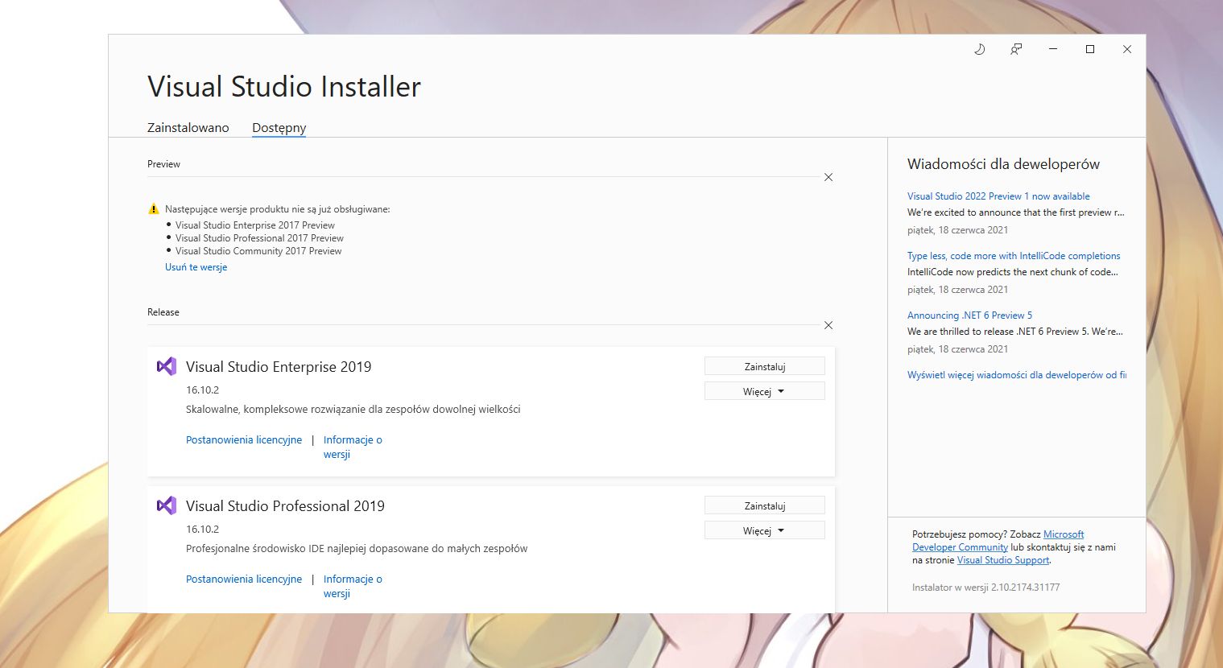This screenshot has height=668, width=1223.
Task: Open Więcej dropdown for Enterprise 2019
Action: [765, 391]
